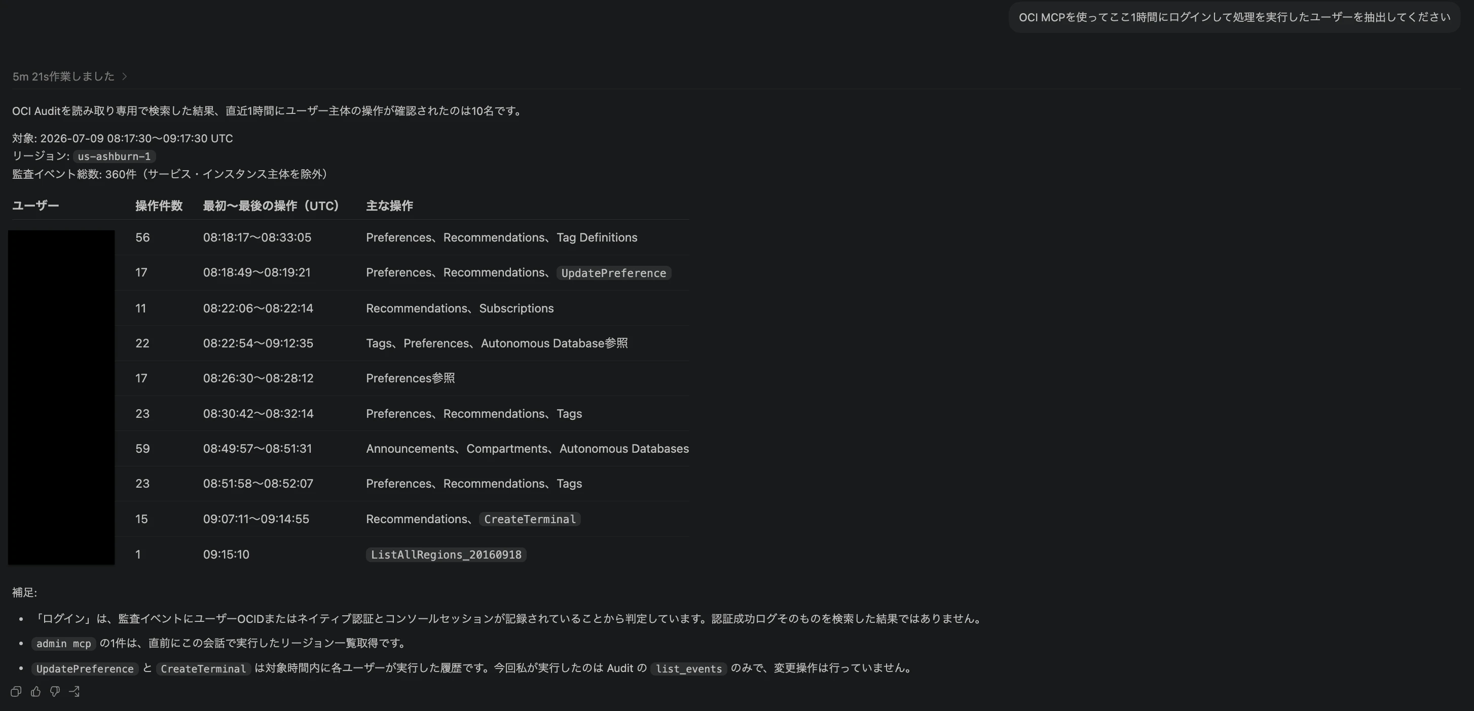Click the us-ashburn-1 region code chip
The image size is (1474, 711).
(x=115, y=156)
